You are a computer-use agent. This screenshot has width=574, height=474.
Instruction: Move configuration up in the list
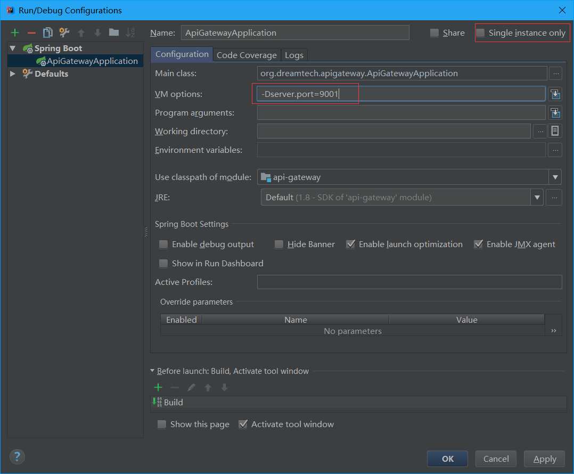(x=81, y=33)
